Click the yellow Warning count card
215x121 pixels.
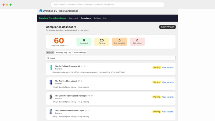pyautogui.click(x=102, y=42)
